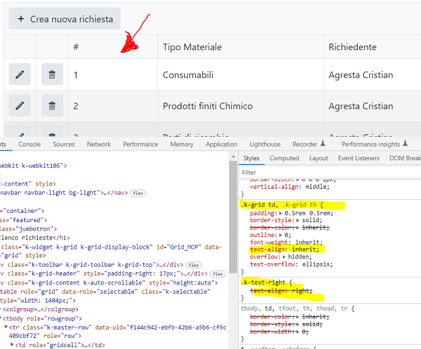Screen dimensions: 421x349
Task: Click flex badge on nav element
Action: click(138, 193)
